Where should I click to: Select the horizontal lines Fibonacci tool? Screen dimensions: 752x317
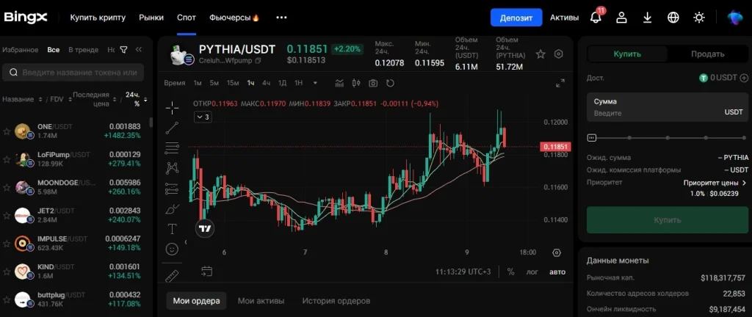(x=172, y=148)
